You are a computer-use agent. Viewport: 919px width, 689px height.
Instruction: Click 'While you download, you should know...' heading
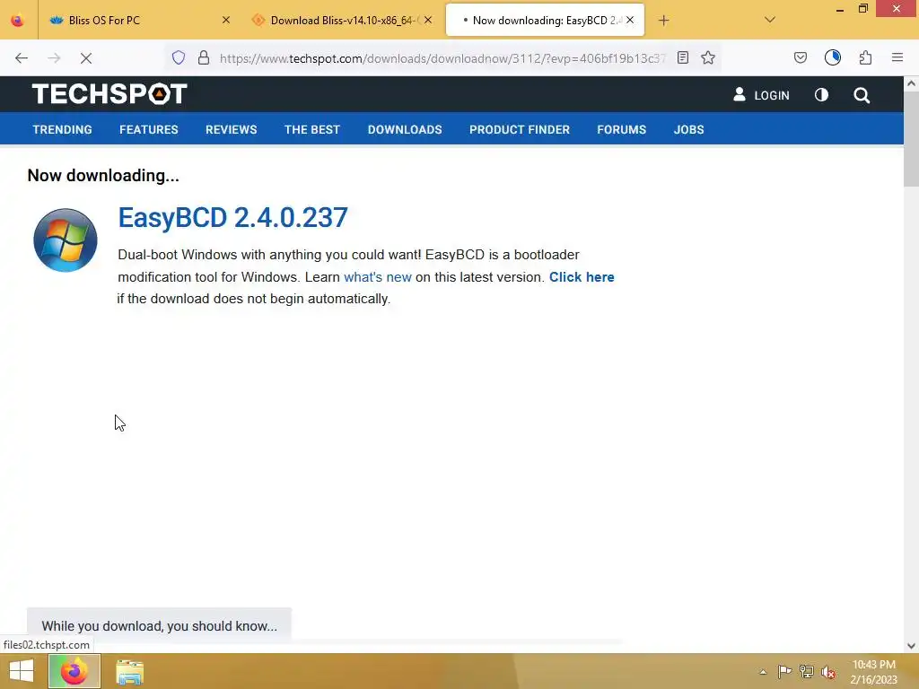160,625
